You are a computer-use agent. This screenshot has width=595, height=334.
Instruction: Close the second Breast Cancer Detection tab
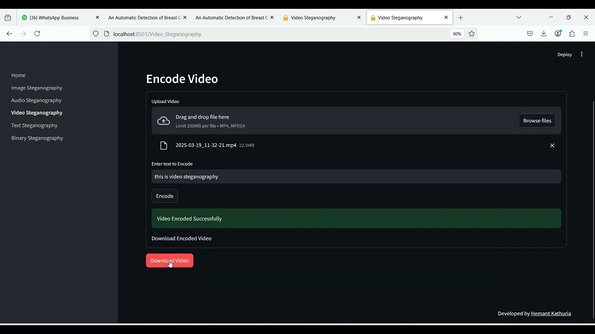272,18
